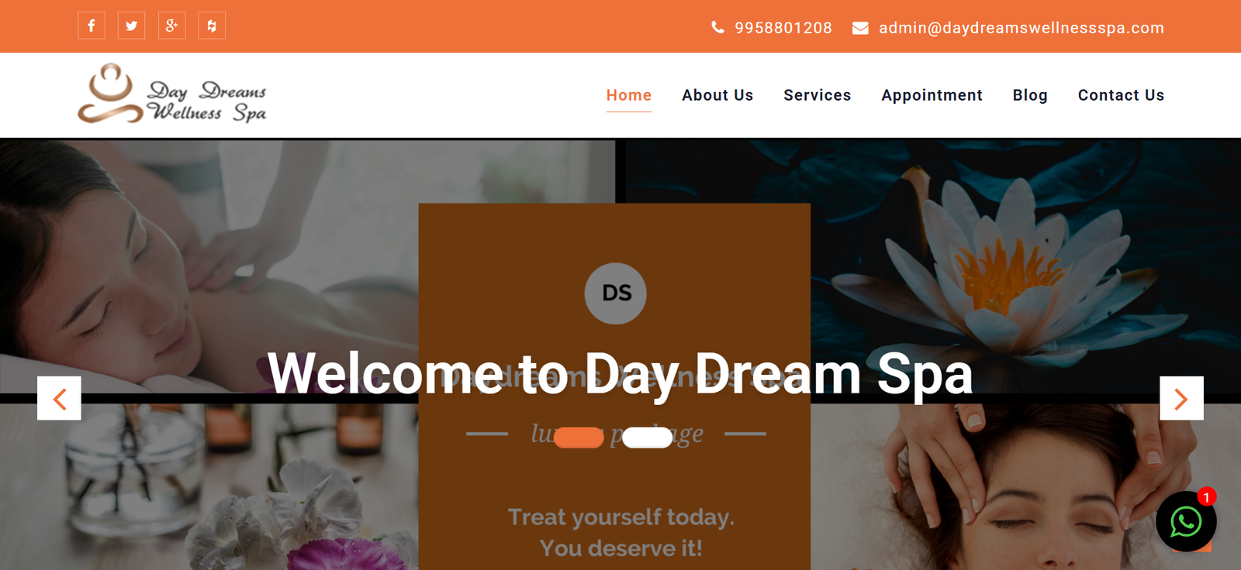The height and width of the screenshot is (570, 1241).
Task: Click the DS circular badge
Action: (615, 294)
